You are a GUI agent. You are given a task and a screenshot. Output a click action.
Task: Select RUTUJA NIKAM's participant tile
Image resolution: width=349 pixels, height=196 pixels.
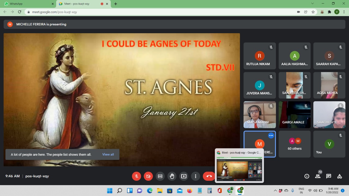(x=260, y=56)
